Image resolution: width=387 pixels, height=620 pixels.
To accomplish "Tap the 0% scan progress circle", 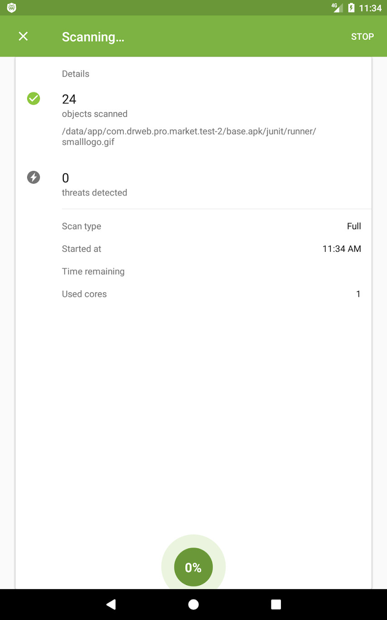I will (193, 567).
